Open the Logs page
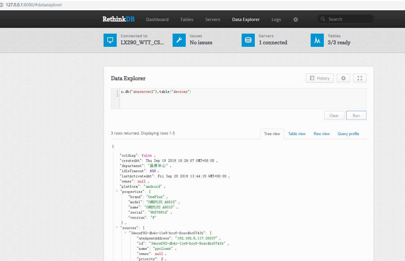Viewport: 405px width, 261px height. click(276, 20)
